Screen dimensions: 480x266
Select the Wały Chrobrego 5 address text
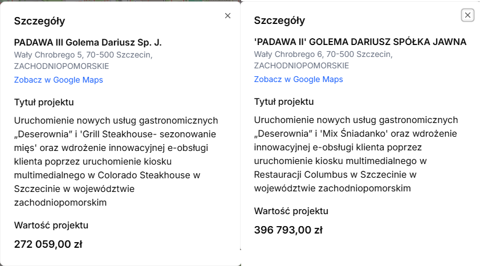coord(83,55)
